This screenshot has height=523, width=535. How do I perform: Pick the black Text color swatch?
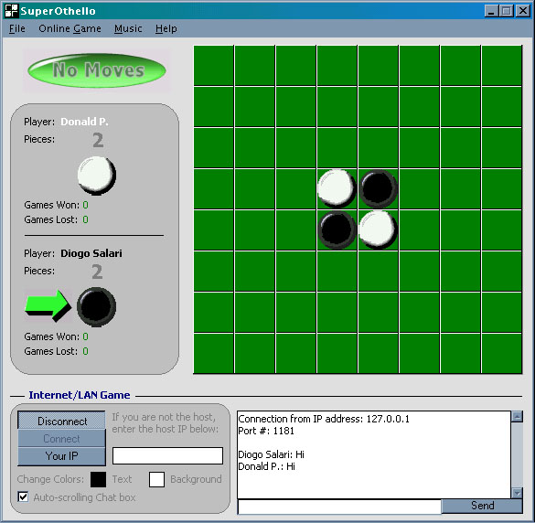[98, 479]
